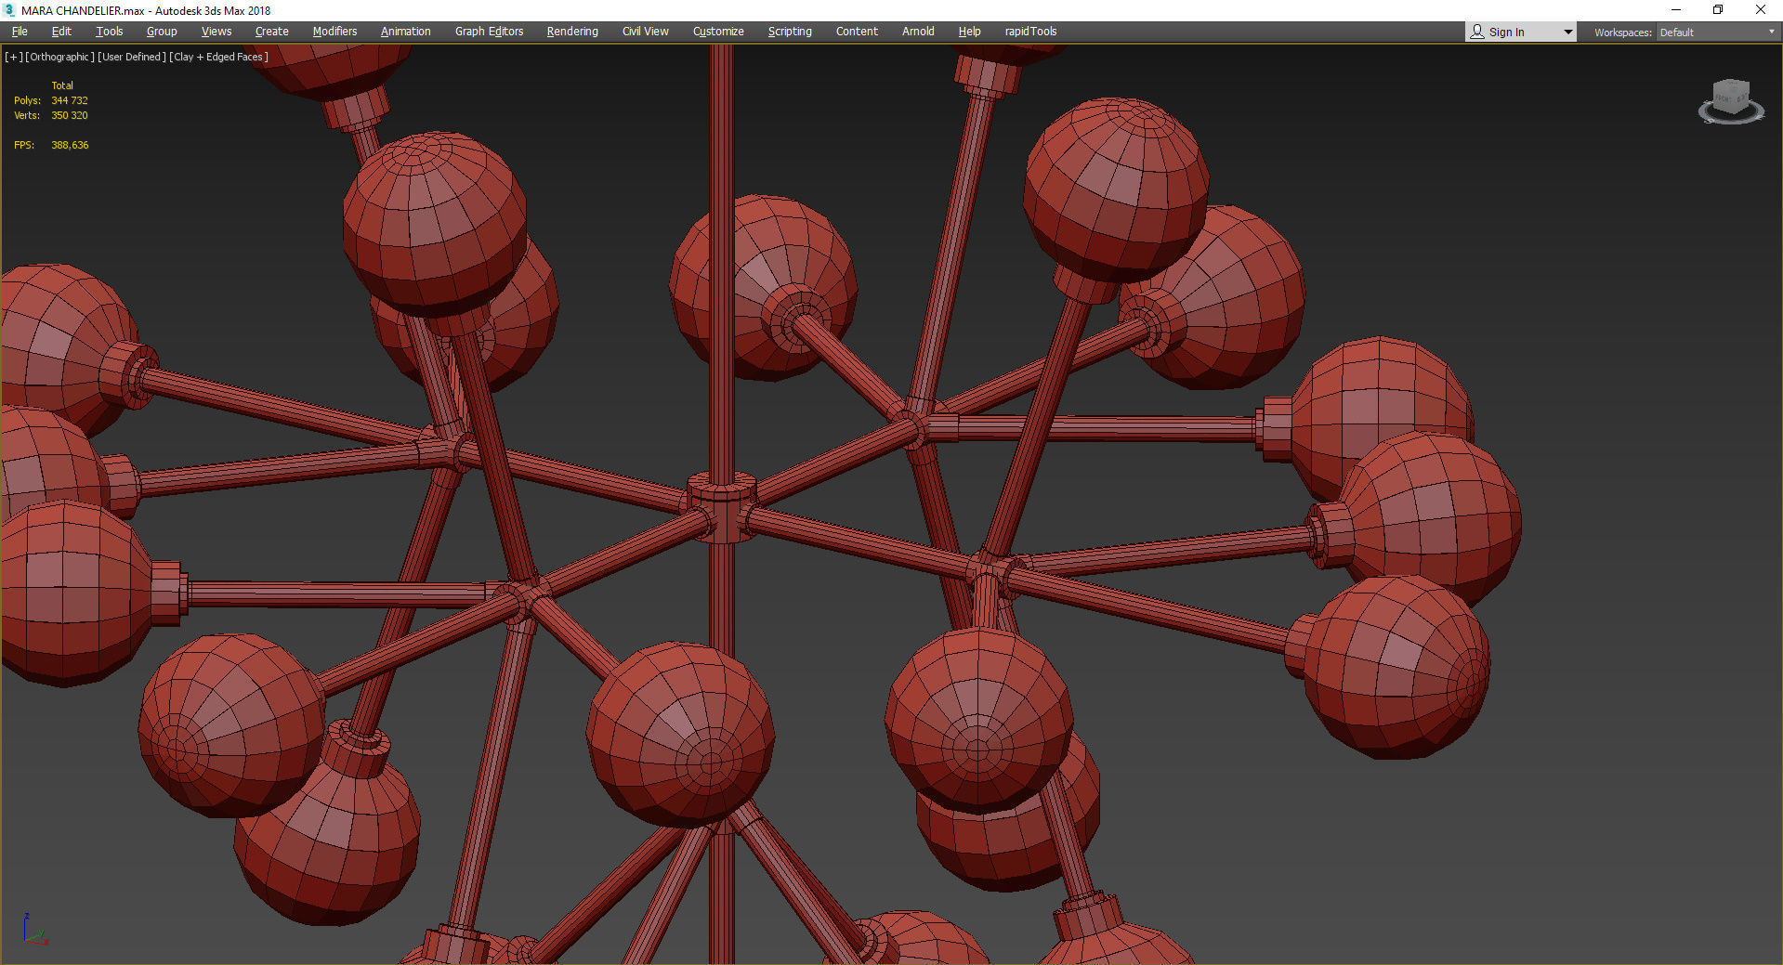Viewport: 1783px width, 965px height.
Task: Open the Help menu
Action: point(969,32)
